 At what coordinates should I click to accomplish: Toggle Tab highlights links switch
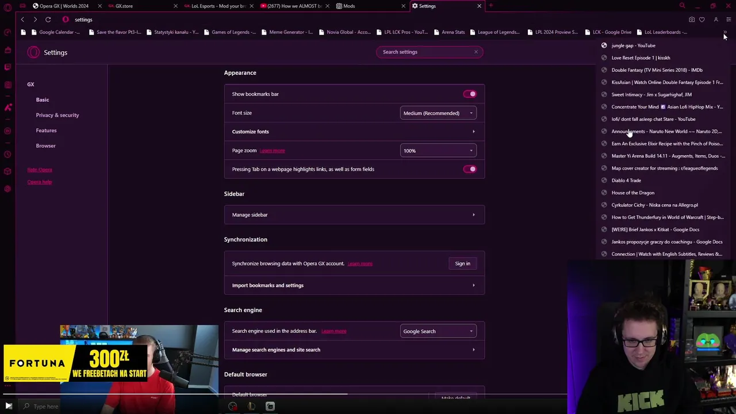pyautogui.click(x=470, y=169)
